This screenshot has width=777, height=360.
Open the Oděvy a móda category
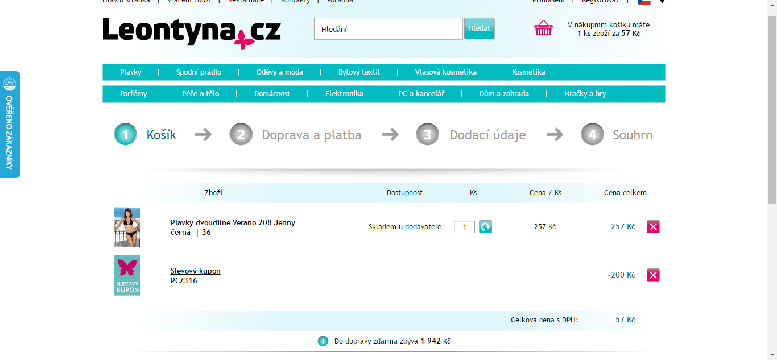pos(280,72)
